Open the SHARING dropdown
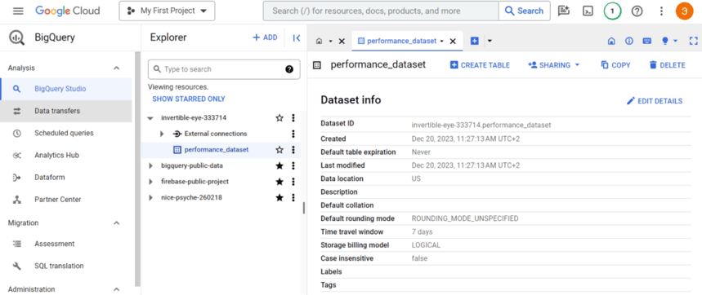Viewport: 702px width, 295px height. point(554,65)
